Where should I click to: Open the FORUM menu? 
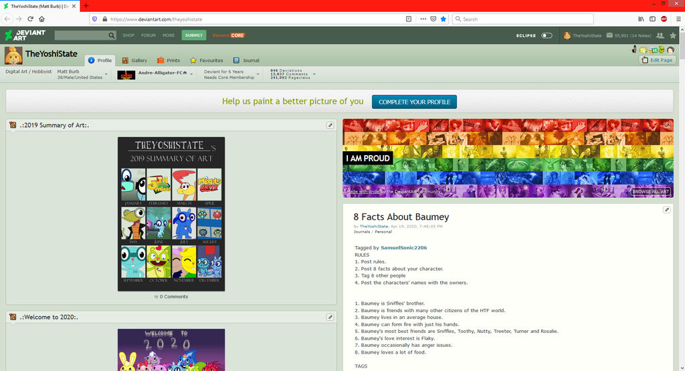pos(148,35)
